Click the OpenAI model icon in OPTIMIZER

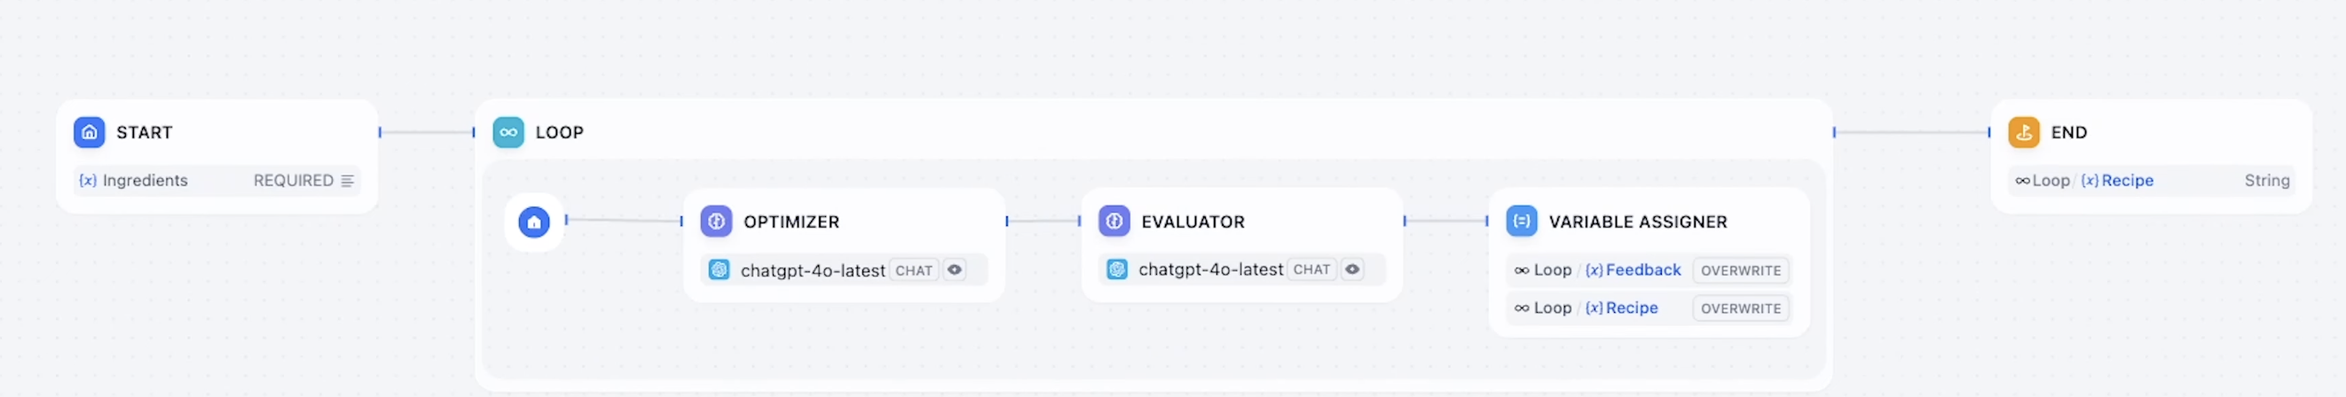click(x=720, y=269)
